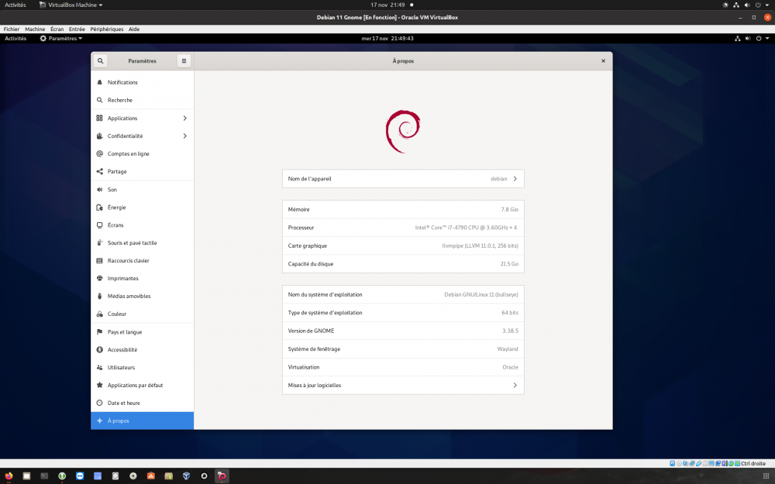Viewport: 775px width, 484px height.
Task: Open Imprimantes settings panel
Action: 123,279
